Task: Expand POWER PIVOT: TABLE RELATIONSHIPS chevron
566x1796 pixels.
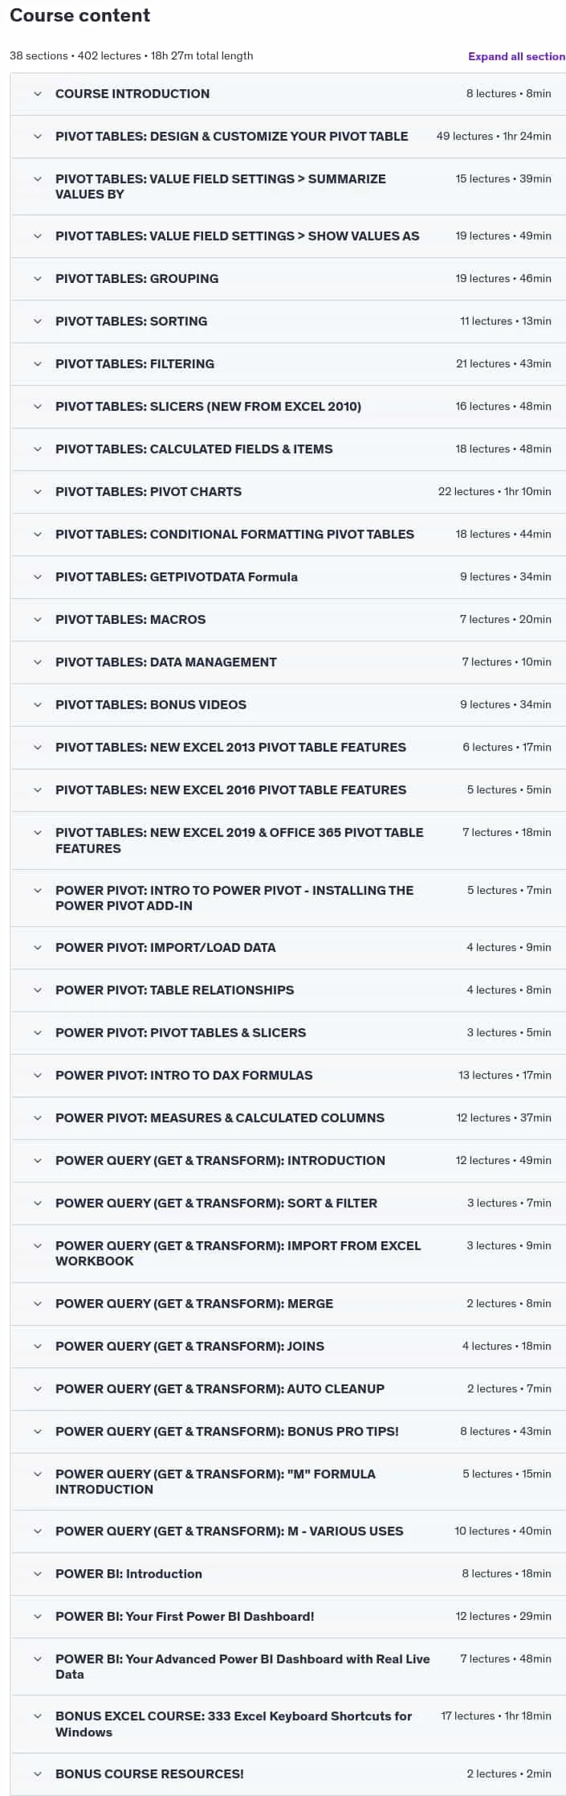Action: point(38,990)
